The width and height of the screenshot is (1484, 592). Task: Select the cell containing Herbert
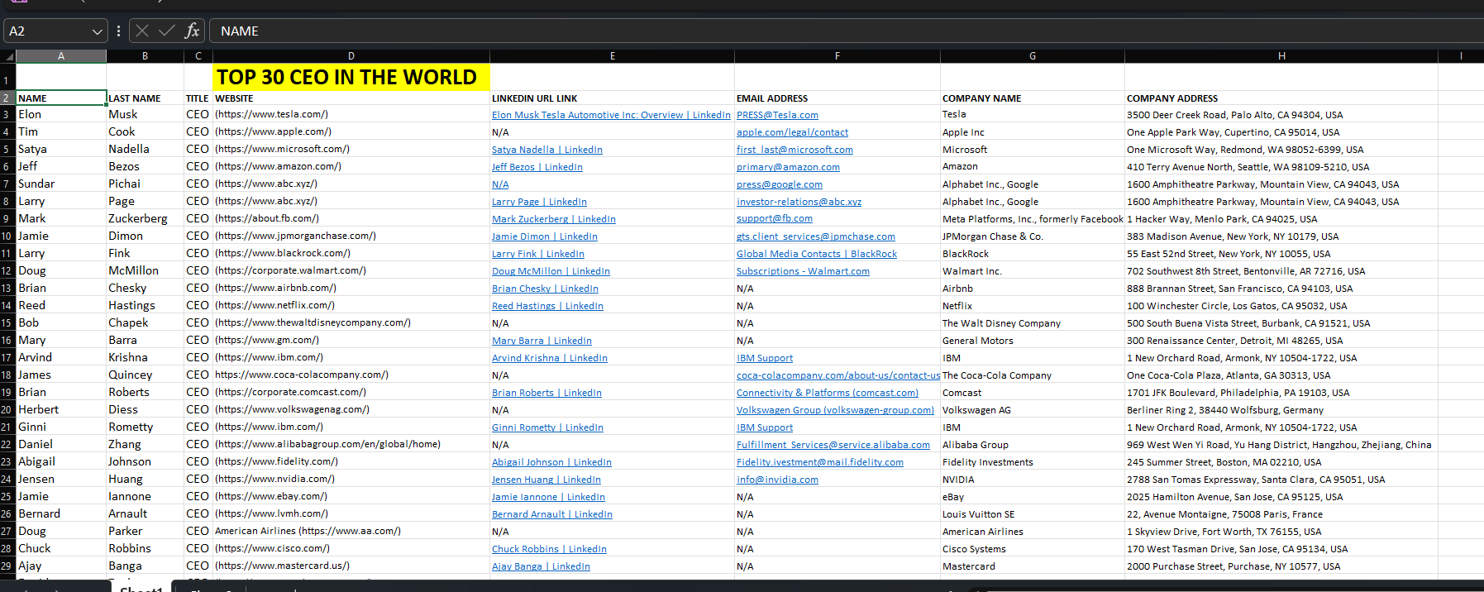tap(61, 409)
